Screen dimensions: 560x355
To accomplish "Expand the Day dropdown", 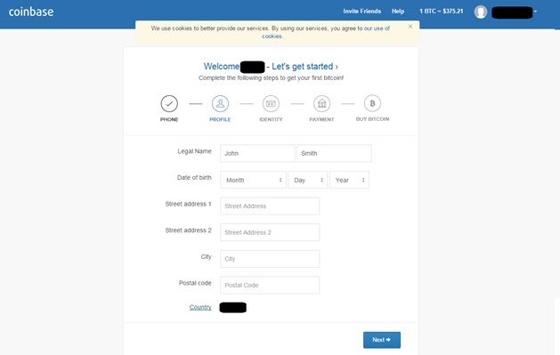I will pos(308,180).
